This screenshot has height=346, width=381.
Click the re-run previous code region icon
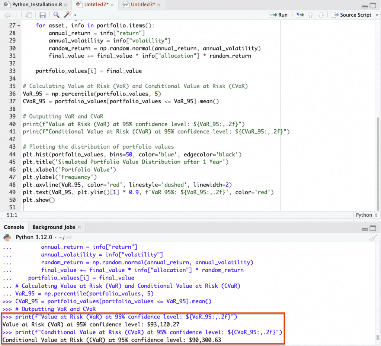(300, 15)
